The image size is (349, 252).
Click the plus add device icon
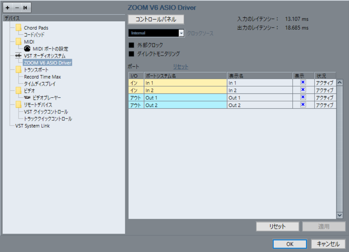click(8, 8)
